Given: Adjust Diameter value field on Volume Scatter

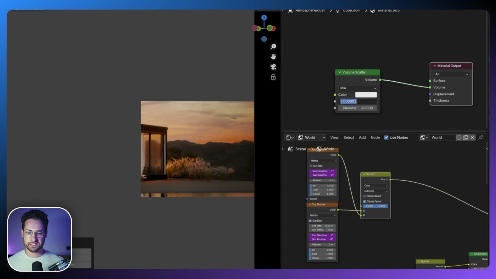Looking at the screenshot, I should (x=358, y=108).
